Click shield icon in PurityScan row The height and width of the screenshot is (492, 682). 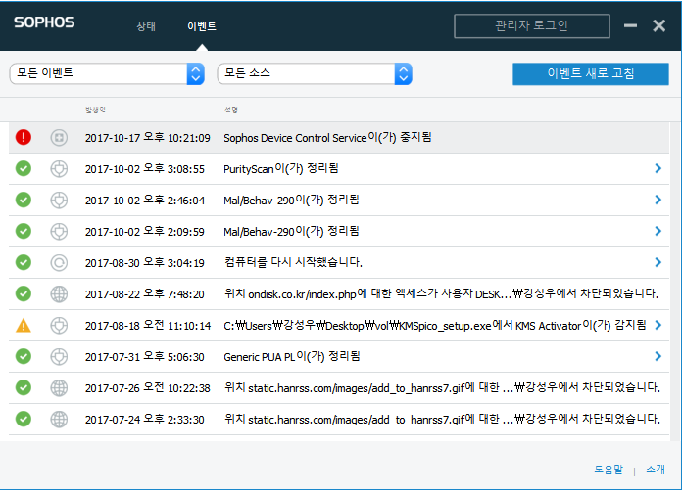pos(59,169)
